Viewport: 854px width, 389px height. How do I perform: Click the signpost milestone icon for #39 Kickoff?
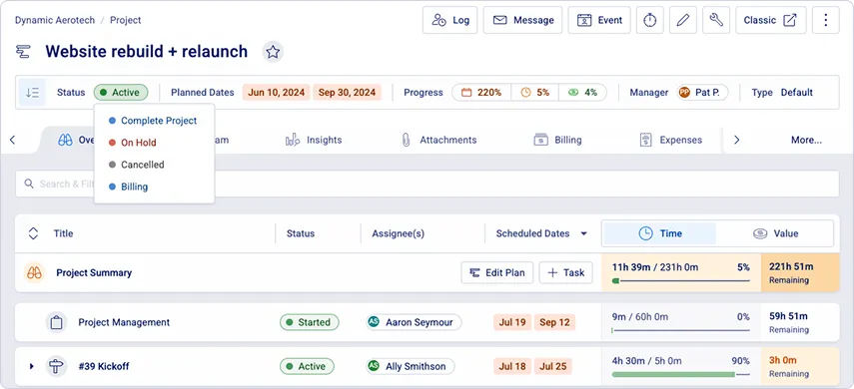pyautogui.click(x=56, y=366)
